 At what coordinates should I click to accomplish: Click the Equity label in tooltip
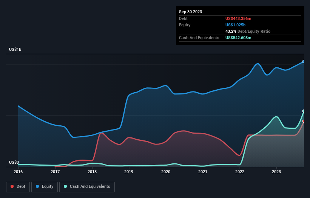point(185,25)
